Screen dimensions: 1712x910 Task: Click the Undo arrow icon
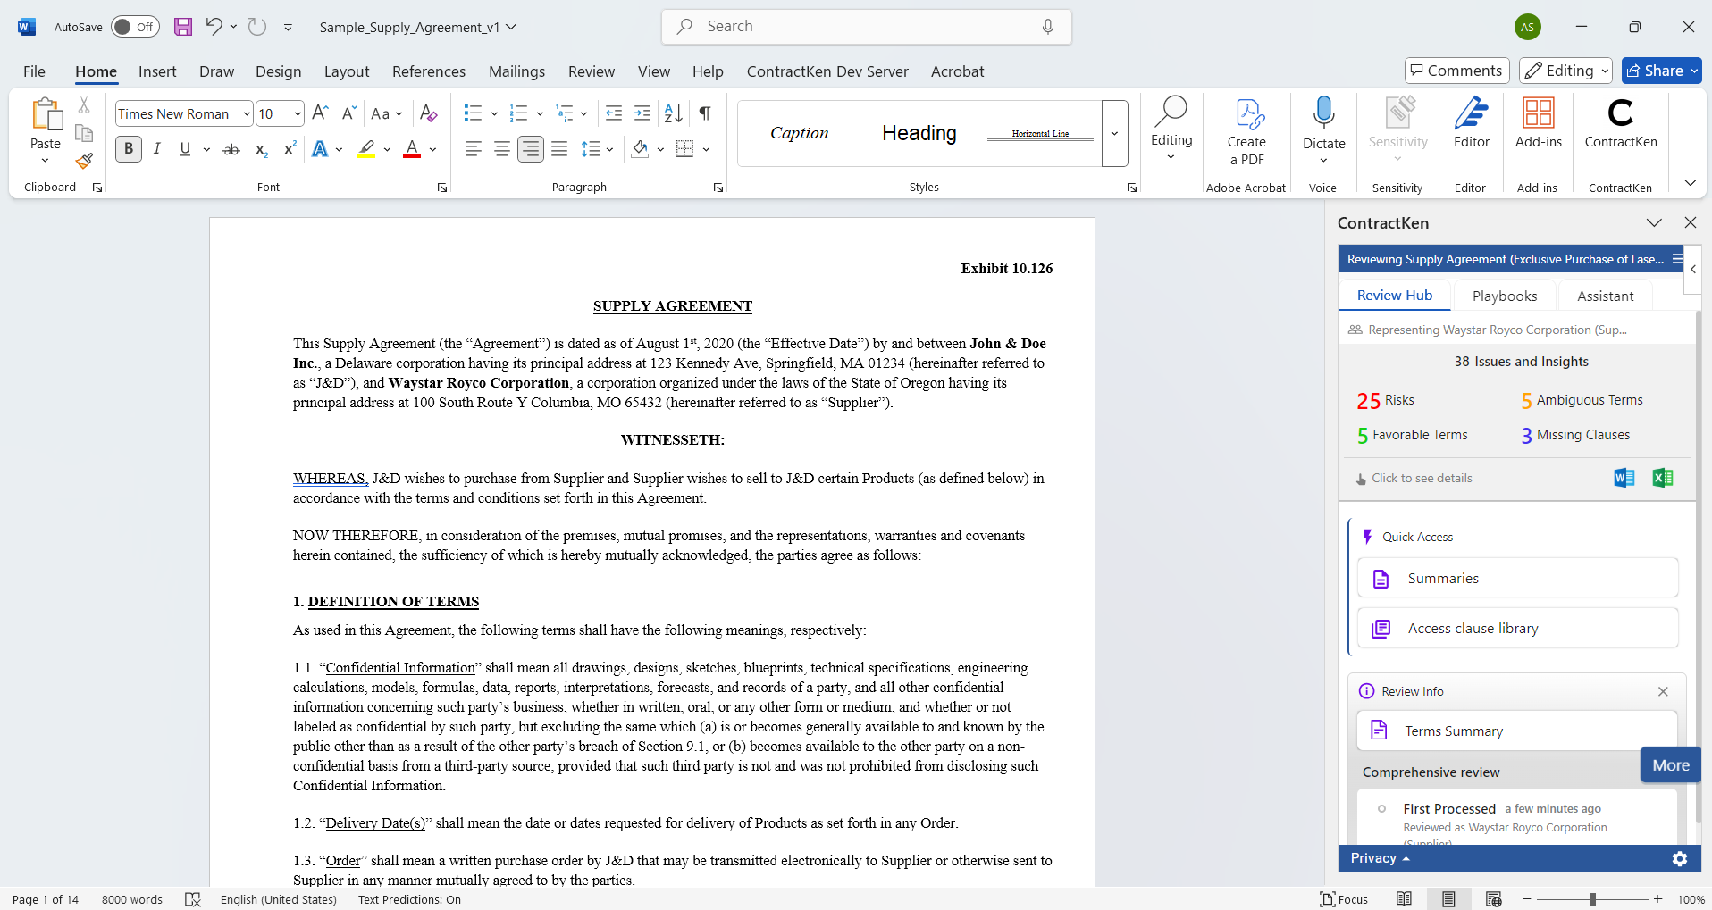pyautogui.click(x=214, y=27)
